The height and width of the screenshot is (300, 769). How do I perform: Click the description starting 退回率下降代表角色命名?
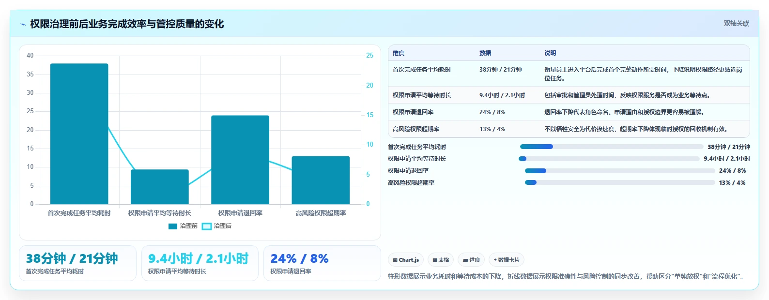624,112
